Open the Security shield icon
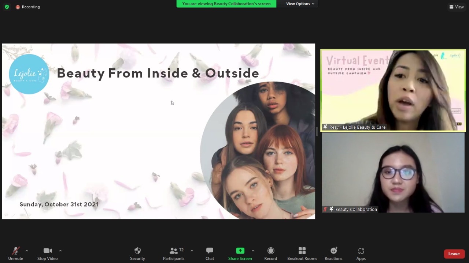The image size is (469, 263). tap(137, 251)
